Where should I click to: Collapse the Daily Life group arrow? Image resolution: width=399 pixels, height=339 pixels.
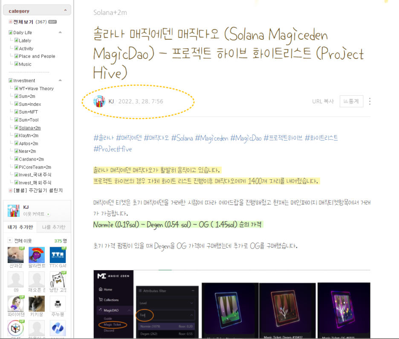[60, 32]
